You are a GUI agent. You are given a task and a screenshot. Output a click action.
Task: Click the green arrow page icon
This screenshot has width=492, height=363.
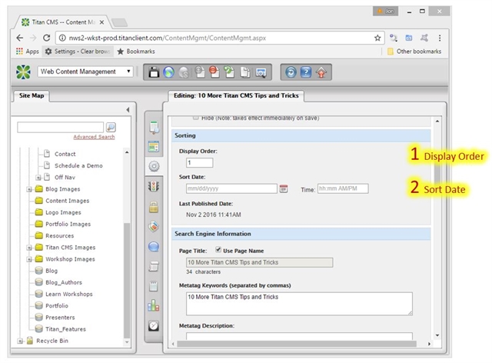(x=229, y=72)
